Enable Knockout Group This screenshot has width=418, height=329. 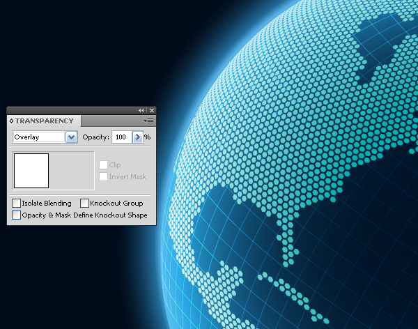(x=84, y=203)
